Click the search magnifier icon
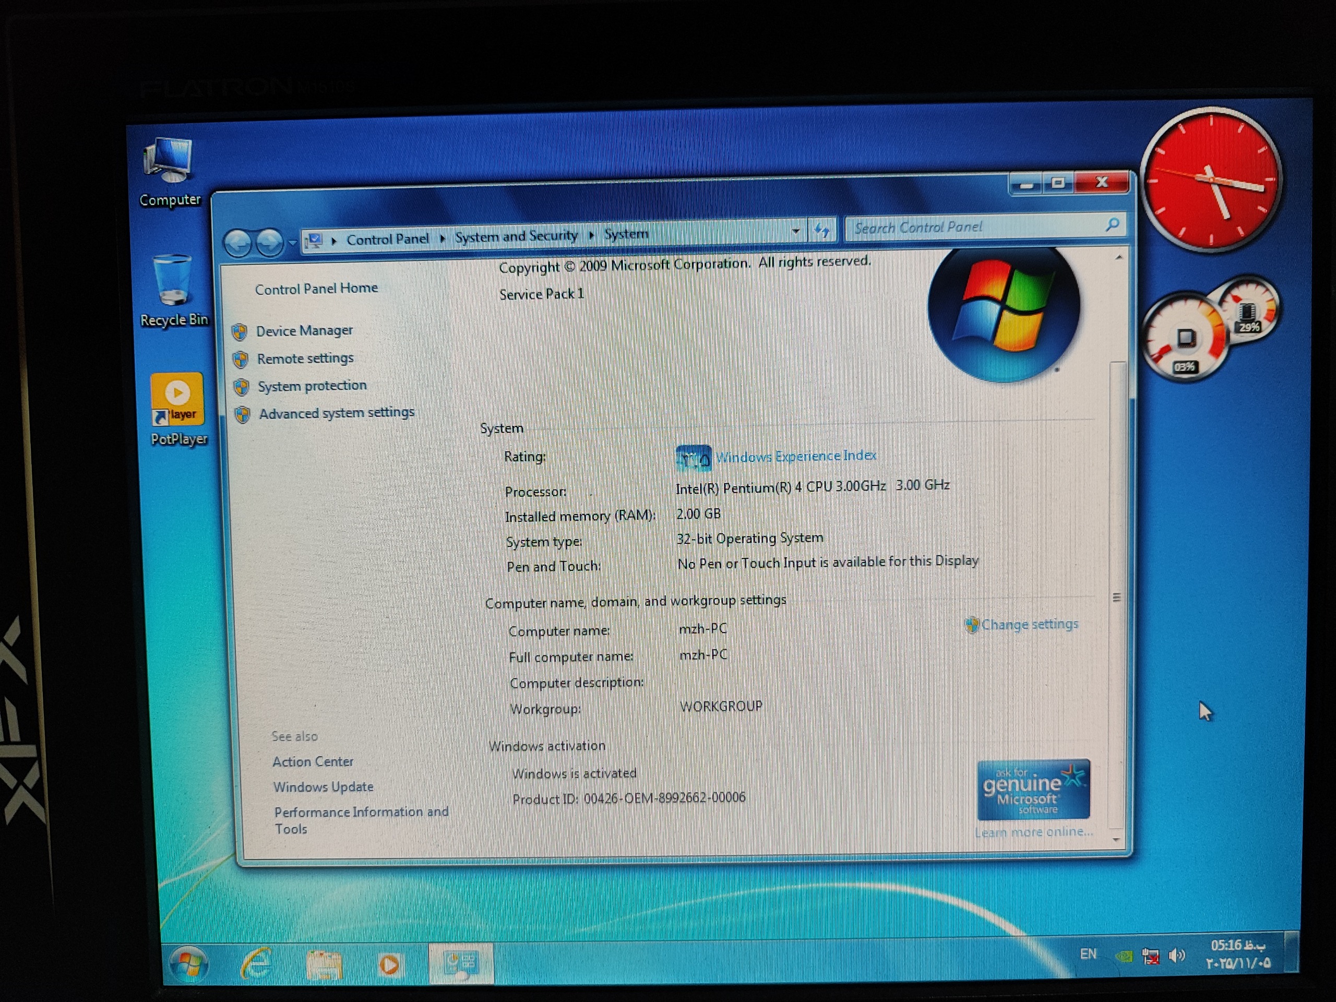1336x1002 pixels. pyautogui.click(x=1113, y=225)
